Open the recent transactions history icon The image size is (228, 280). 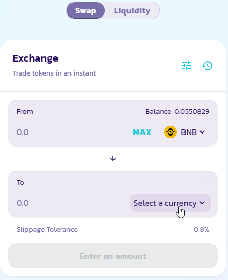(207, 66)
